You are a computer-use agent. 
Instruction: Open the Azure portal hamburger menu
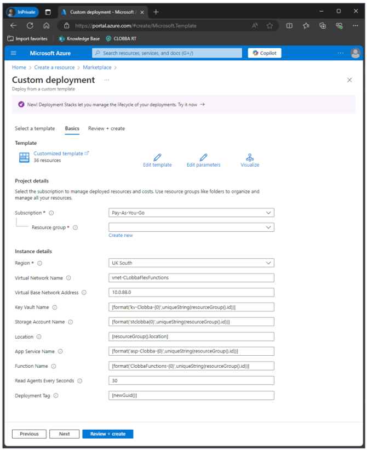click(14, 53)
